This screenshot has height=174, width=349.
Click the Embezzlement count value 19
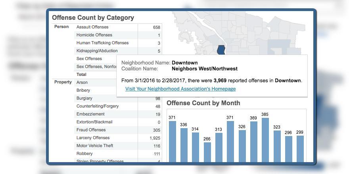[x=158, y=115]
